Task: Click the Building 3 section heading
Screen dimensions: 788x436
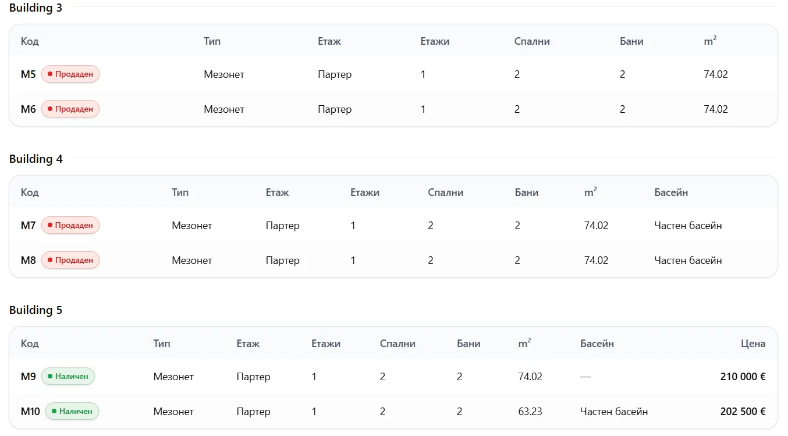Action: (36, 8)
